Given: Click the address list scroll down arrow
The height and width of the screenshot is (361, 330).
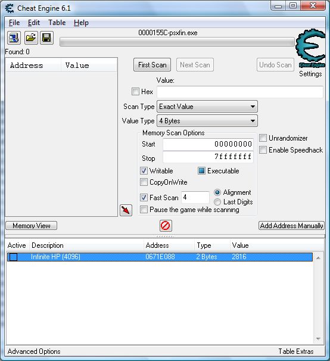Looking at the screenshot, I should 318,338.
